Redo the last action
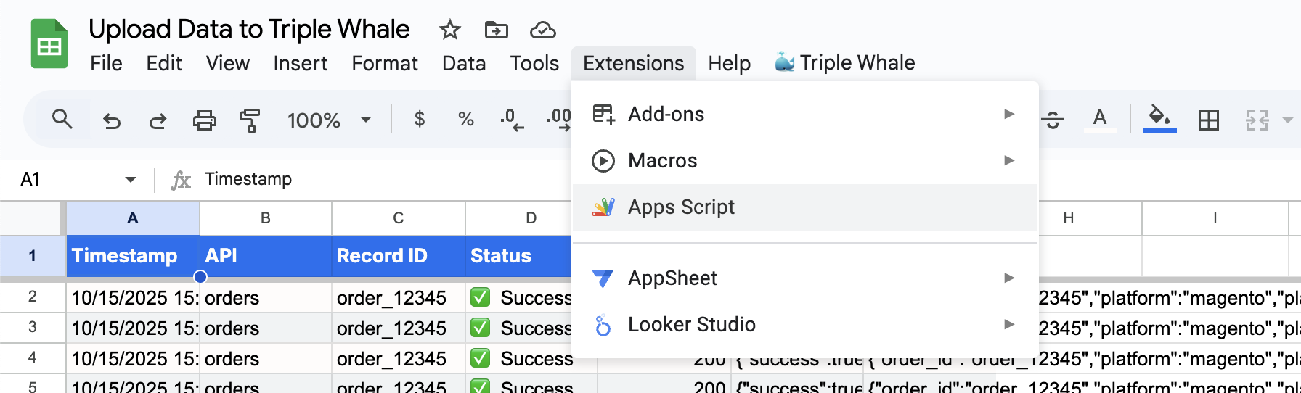This screenshot has height=393, width=1301. (x=158, y=120)
